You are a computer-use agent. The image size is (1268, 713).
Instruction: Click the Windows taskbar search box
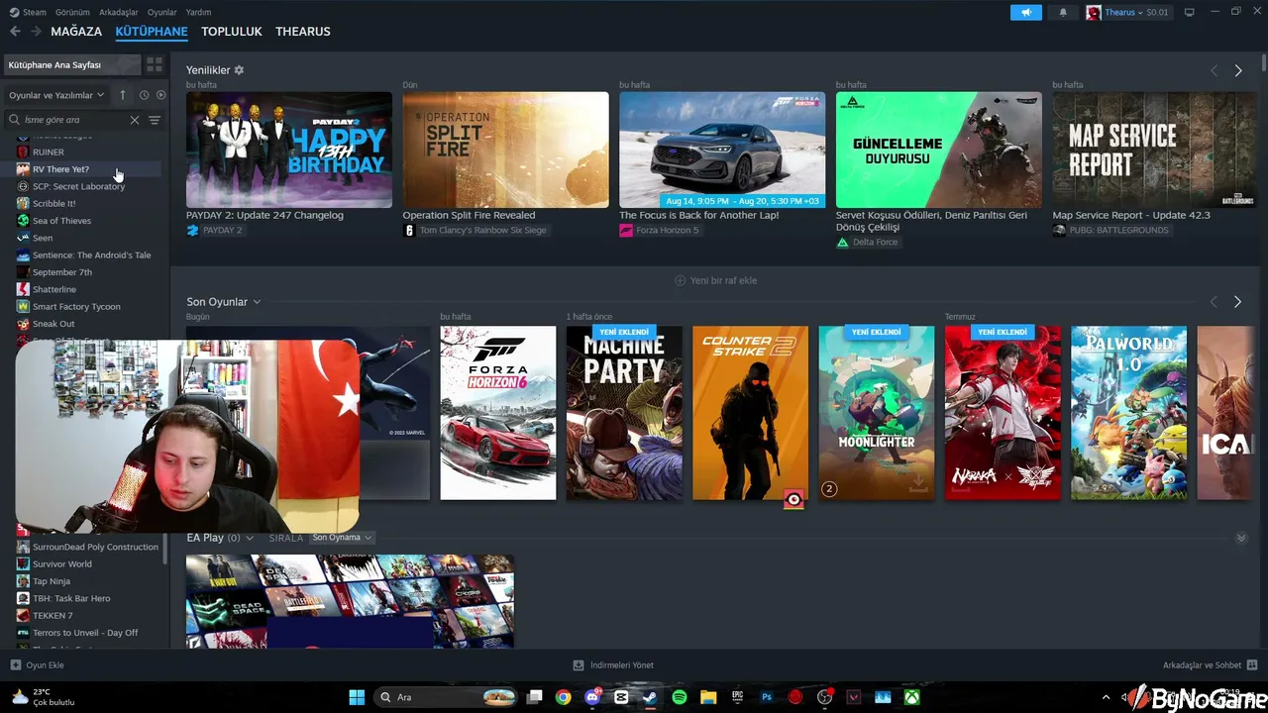coord(446,697)
